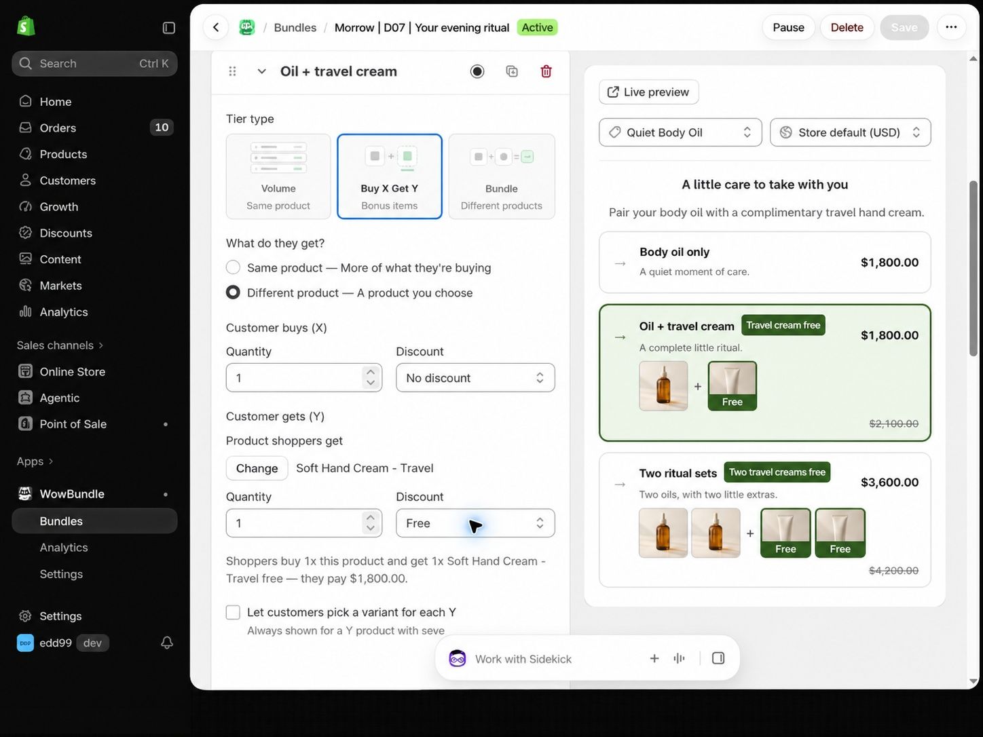Open the Quiet Body Oil product selector
This screenshot has height=737, width=983.
[680, 132]
